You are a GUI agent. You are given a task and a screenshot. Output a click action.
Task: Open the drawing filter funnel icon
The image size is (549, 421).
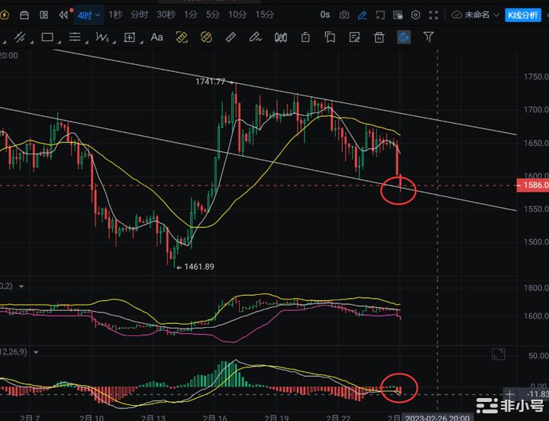pyautogui.click(x=428, y=37)
